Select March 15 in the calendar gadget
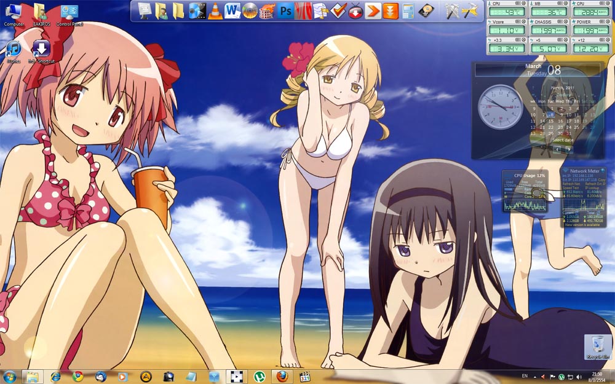Image resolution: width=615 pixels, height=384 pixels. [x=552, y=121]
